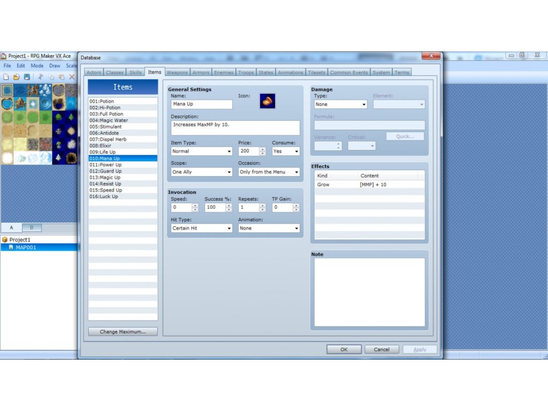
Task: Select item 001:Potion
Action: [123, 101]
